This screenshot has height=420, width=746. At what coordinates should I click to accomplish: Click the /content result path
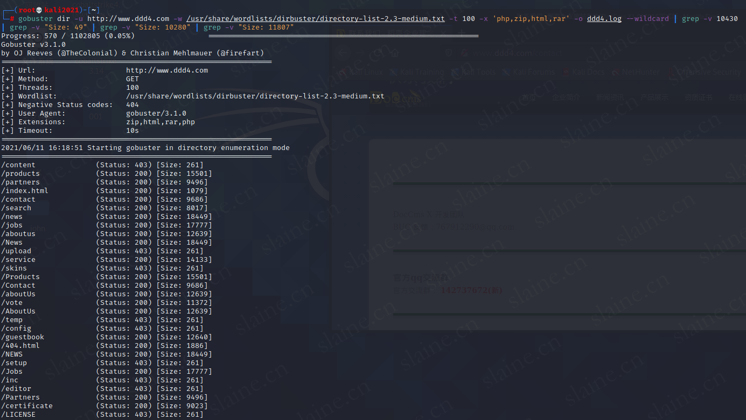pyautogui.click(x=18, y=165)
